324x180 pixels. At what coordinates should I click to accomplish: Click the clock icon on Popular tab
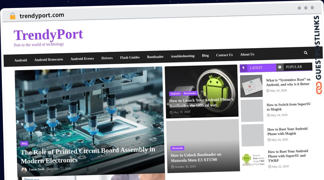pyautogui.click(x=280, y=67)
